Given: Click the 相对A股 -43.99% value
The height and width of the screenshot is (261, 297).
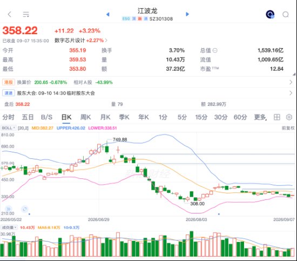Looking at the screenshot, I should (104, 82).
